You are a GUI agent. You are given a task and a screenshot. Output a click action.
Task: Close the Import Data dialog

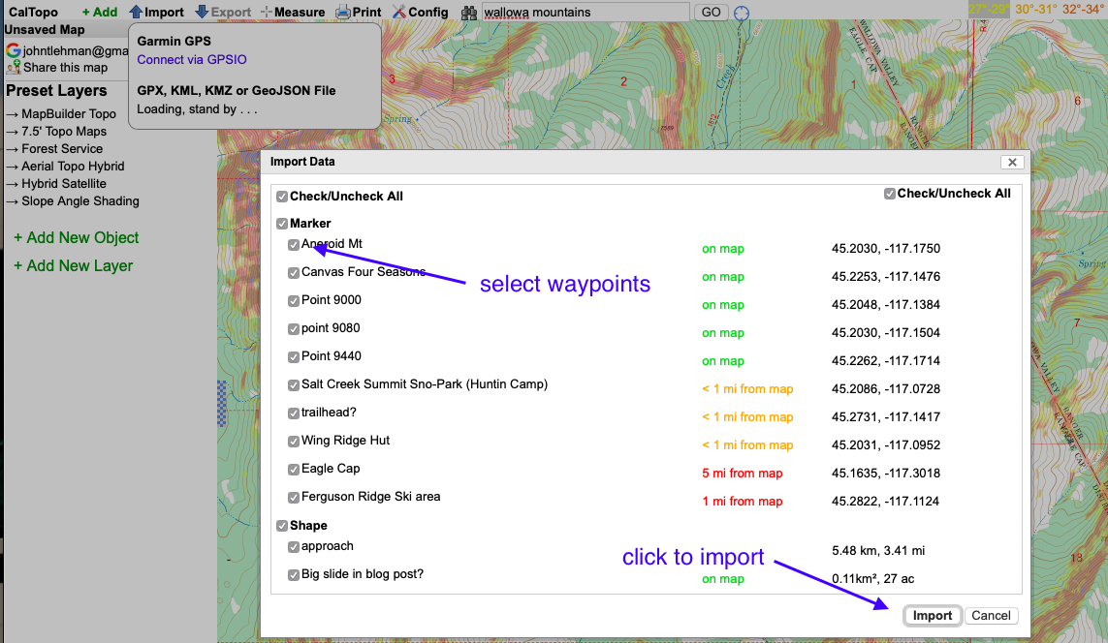coord(1012,163)
